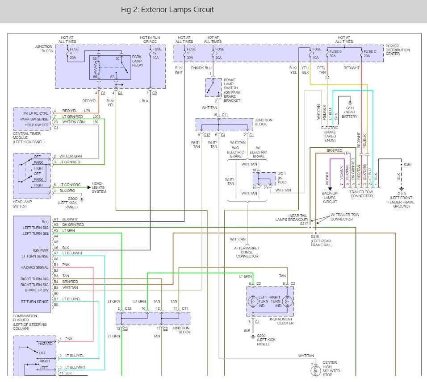Click the 'J/C 1 (IN PDC)' label
This screenshot has width=427, height=382.
[282, 178]
